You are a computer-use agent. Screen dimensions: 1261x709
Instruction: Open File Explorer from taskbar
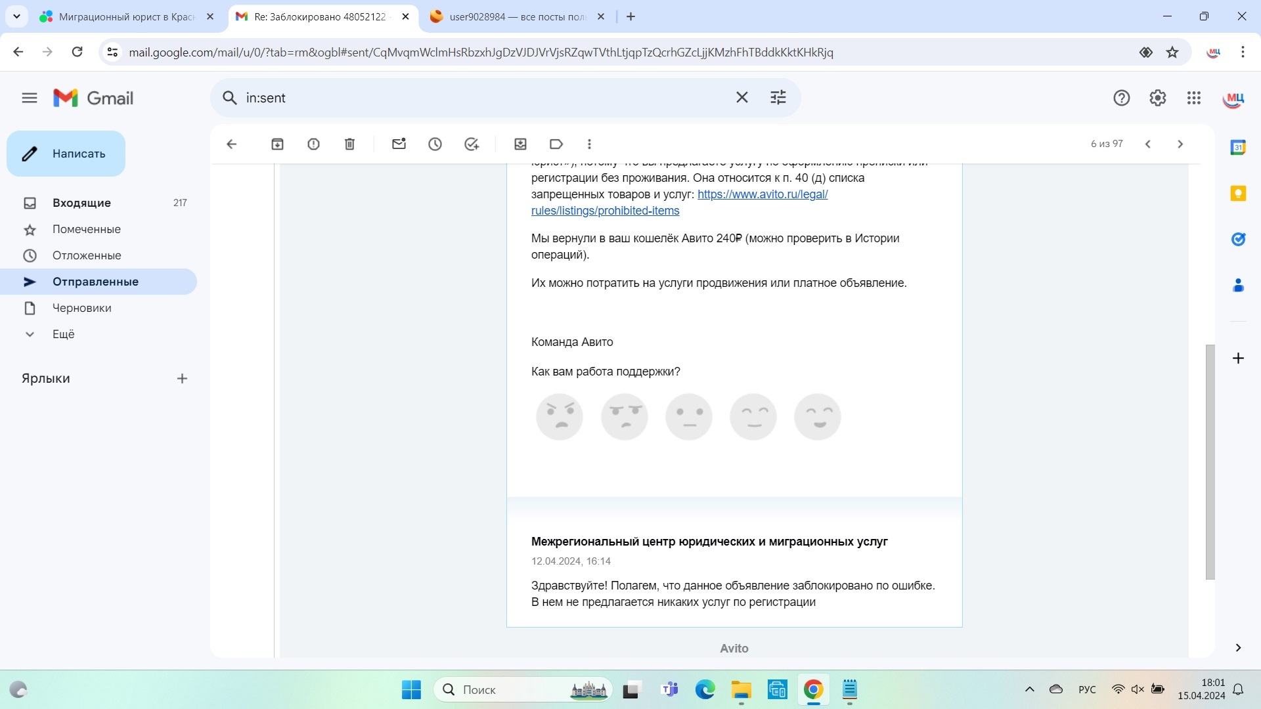[741, 690]
